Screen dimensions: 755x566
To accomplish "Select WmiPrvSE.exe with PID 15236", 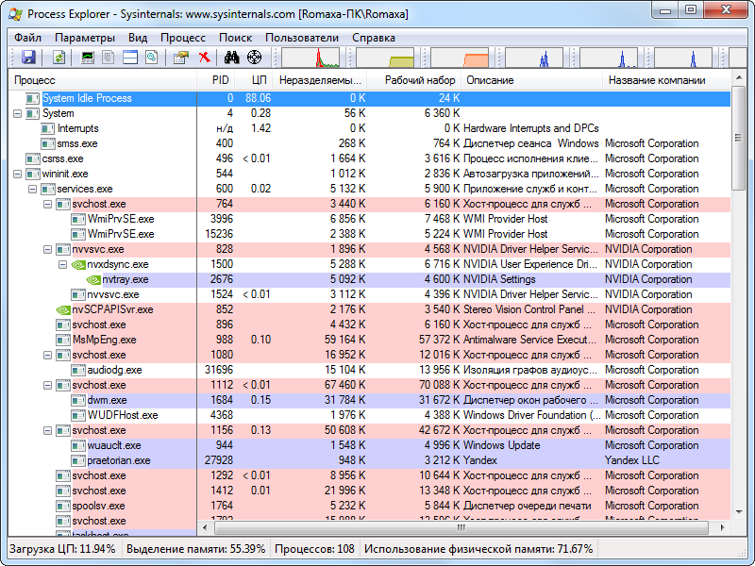I will click(369, 234).
